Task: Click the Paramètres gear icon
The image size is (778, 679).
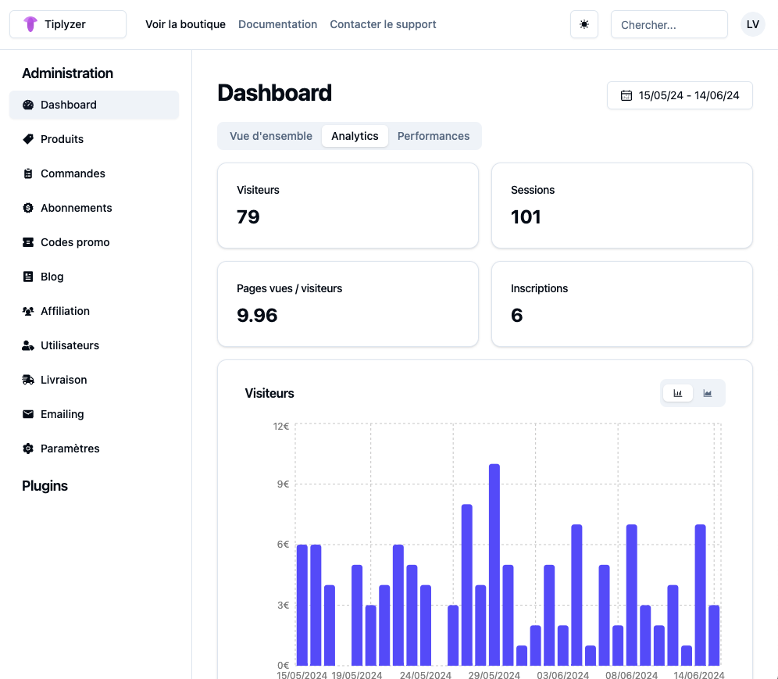Action: [x=28, y=448]
